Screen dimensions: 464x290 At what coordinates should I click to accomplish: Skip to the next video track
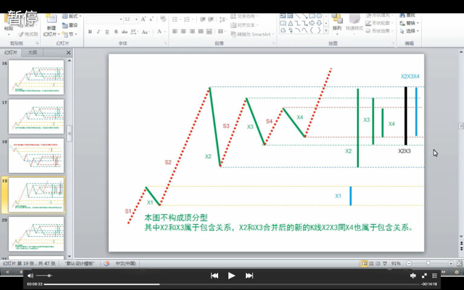click(x=249, y=275)
